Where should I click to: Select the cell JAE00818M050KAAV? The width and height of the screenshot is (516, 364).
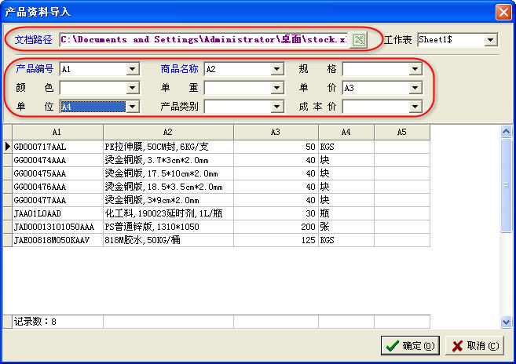tap(57, 240)
